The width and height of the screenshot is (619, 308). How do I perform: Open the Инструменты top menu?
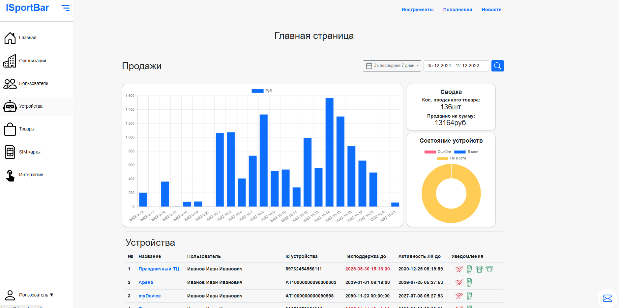point(417,10)
